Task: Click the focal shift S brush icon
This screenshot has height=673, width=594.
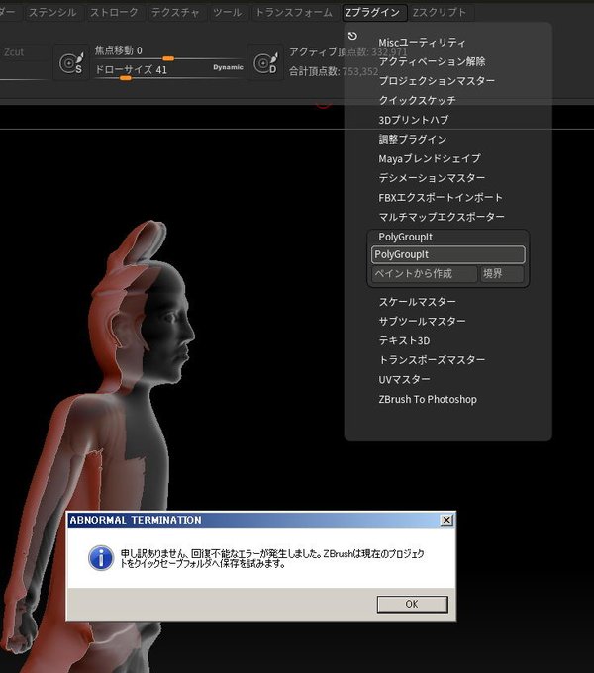Action: [x=71, y=63]
